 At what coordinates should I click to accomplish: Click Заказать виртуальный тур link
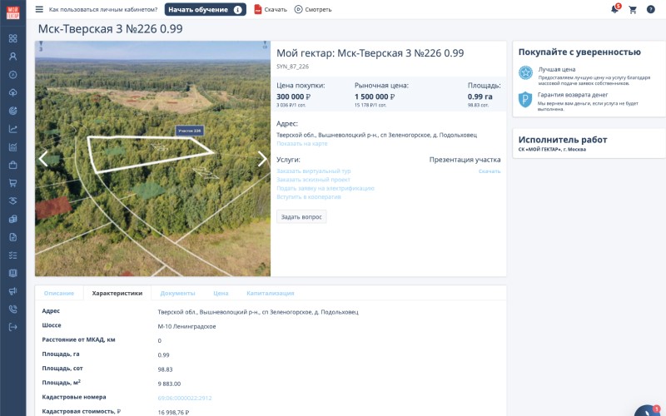pyautogui.click(x=313, y=171)
